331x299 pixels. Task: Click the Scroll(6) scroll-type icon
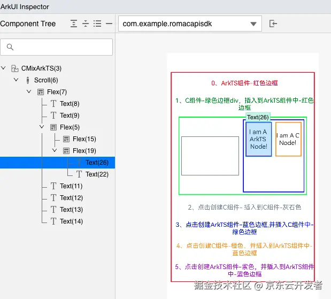click(x=28, y=80)
